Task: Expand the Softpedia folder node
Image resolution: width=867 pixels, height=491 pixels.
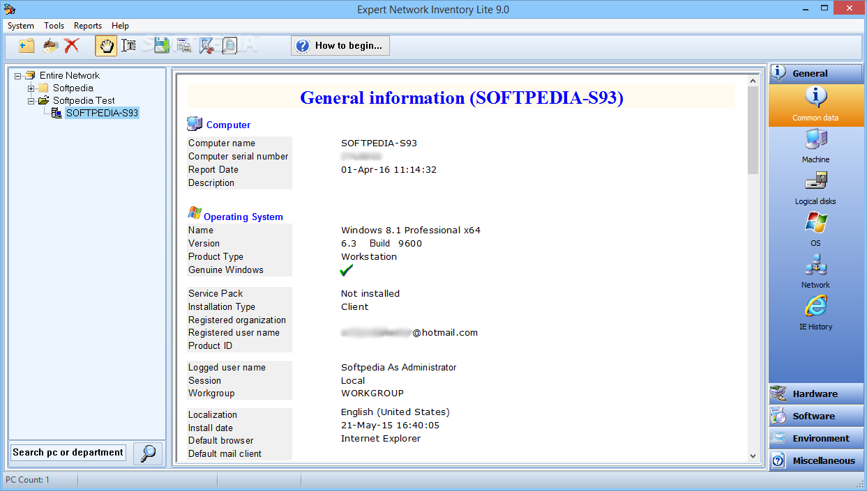Action: [31, 88]
